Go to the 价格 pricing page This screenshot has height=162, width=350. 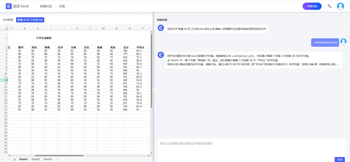[62, 6]
